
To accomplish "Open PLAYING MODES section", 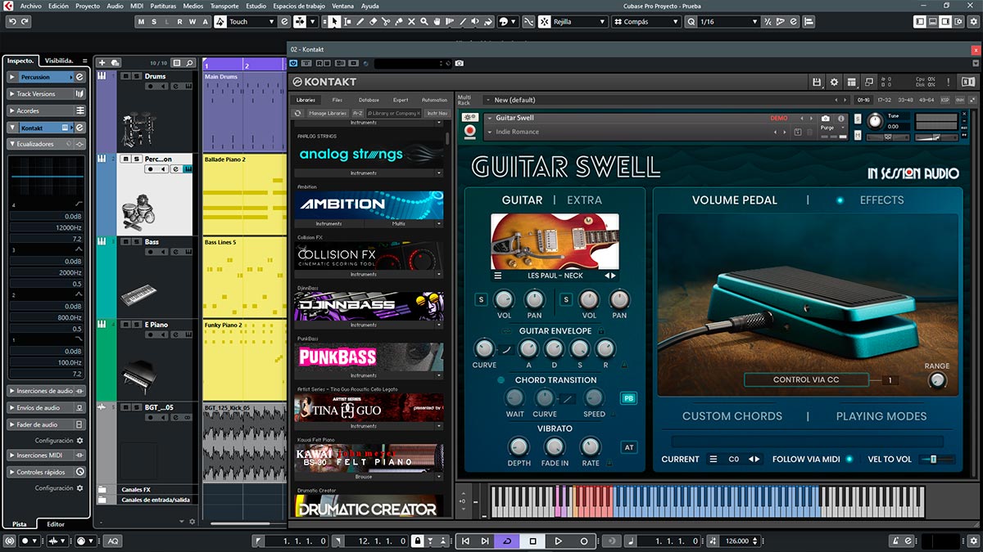I will pos(881,416).
